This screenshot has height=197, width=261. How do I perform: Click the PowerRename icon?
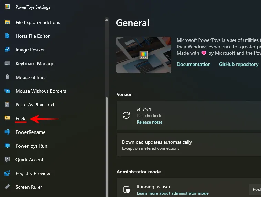coord(7,132)
